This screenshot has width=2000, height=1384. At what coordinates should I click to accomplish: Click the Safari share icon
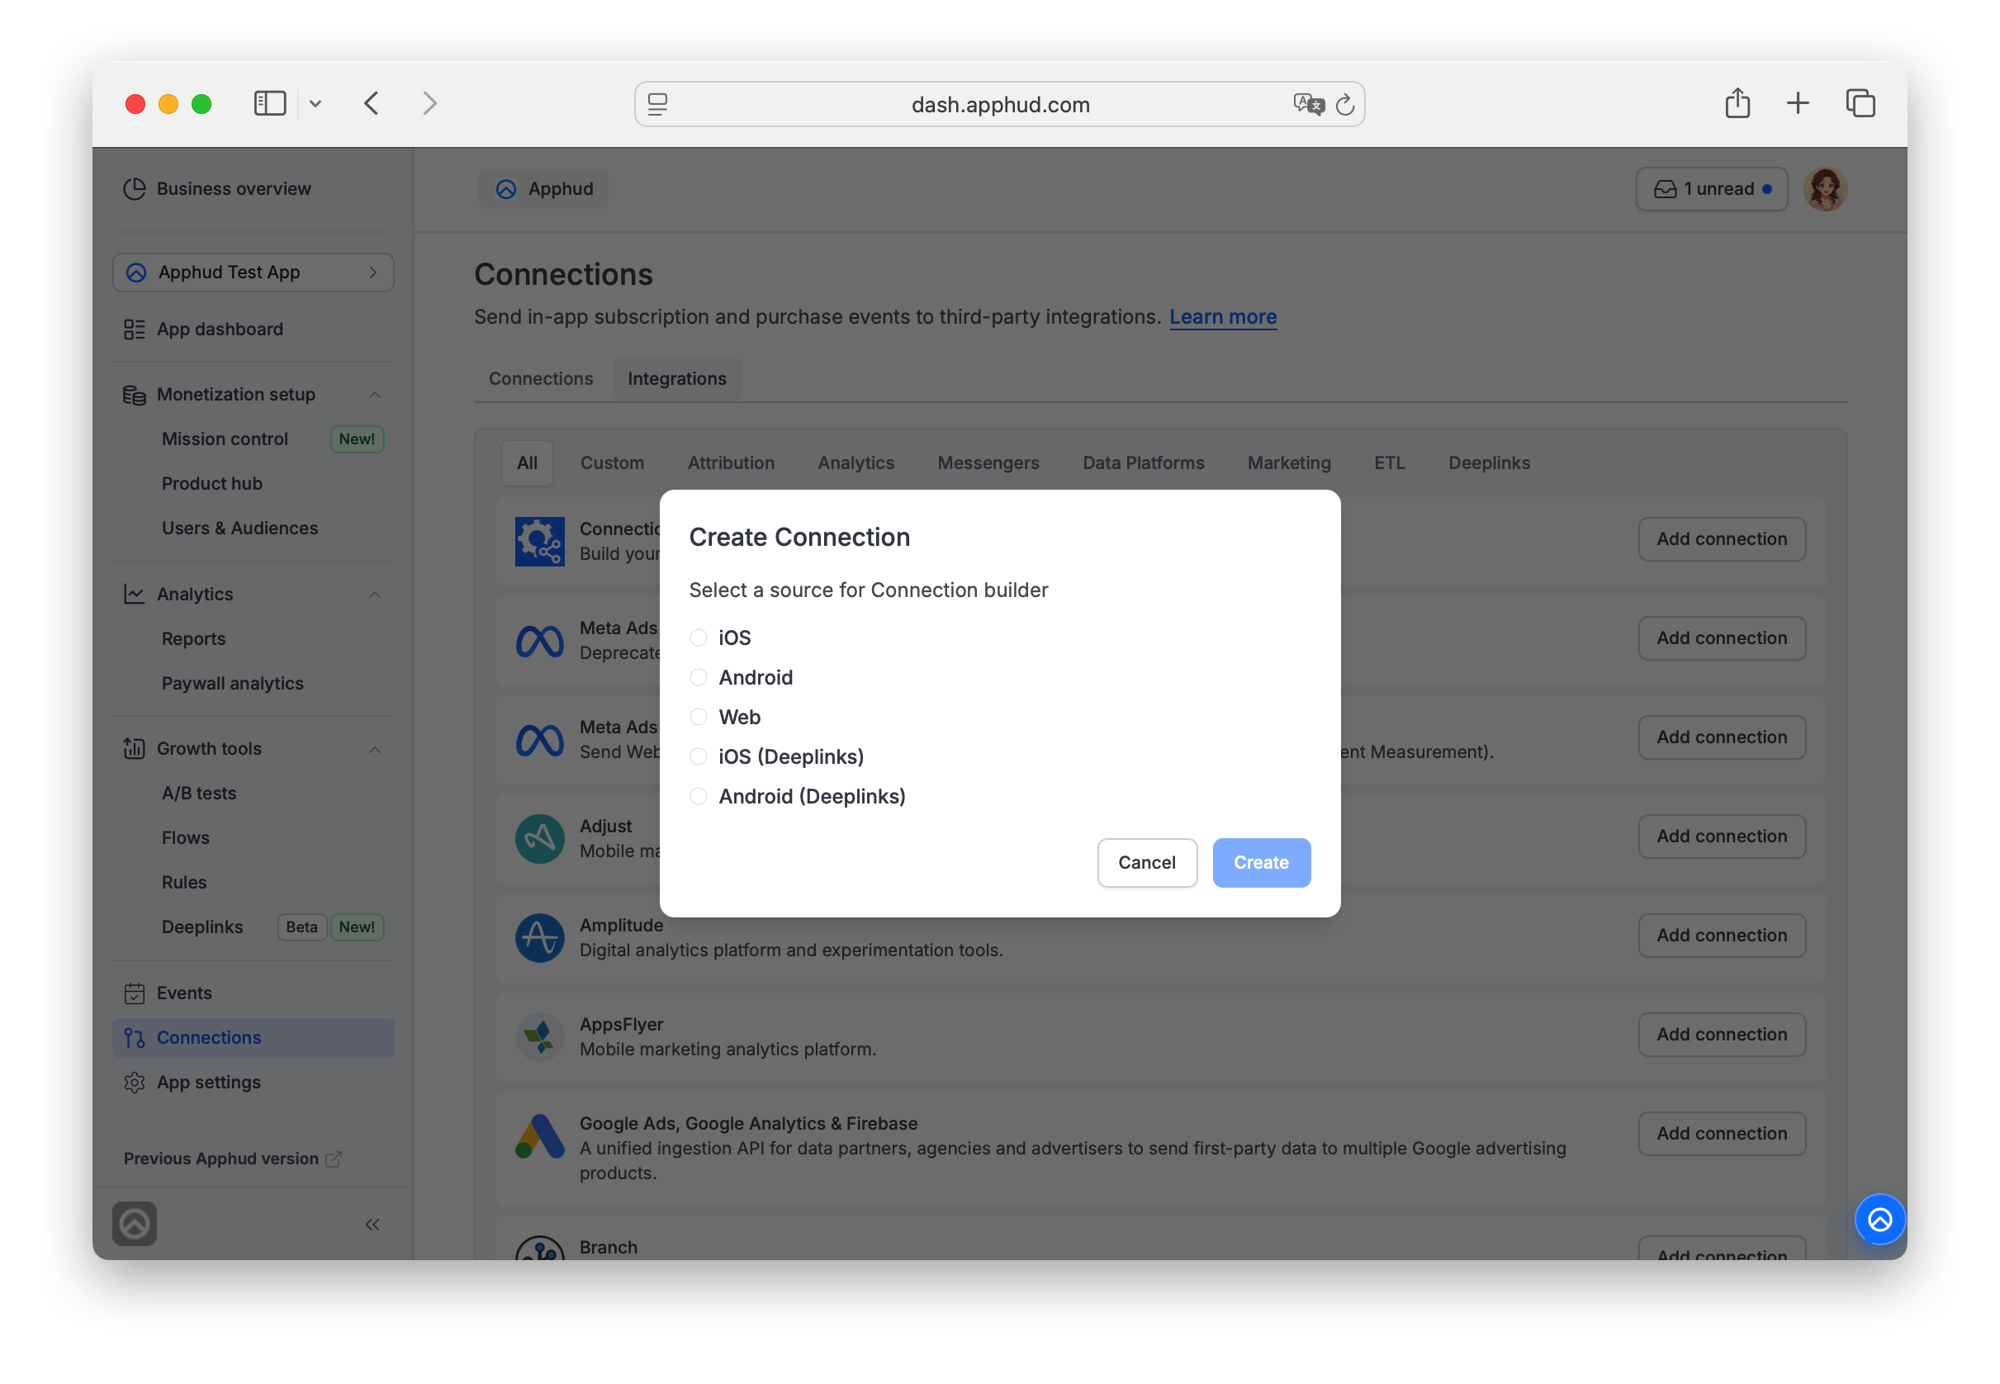(x=1737, y=102)
